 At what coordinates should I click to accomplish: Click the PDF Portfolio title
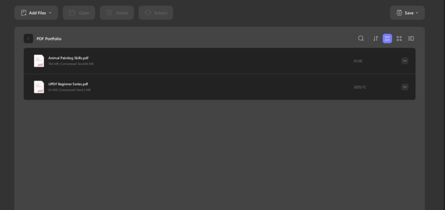(49, 39)
